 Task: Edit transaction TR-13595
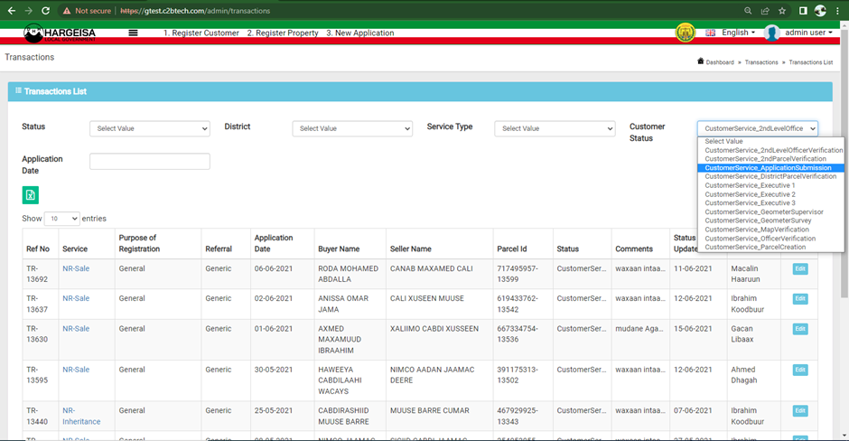(800, 370)
